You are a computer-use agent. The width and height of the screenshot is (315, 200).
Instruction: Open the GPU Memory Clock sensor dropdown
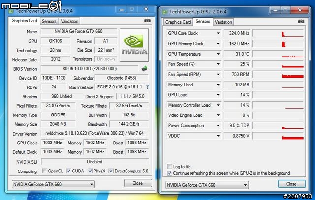pyautogui.click(x=218, y=44)
